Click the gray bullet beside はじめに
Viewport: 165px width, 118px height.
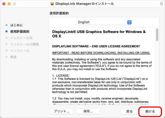click(x=7, y=25)
